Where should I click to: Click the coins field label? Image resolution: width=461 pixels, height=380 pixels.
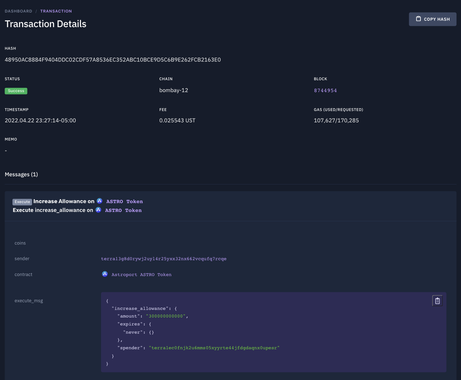[20, 243]
